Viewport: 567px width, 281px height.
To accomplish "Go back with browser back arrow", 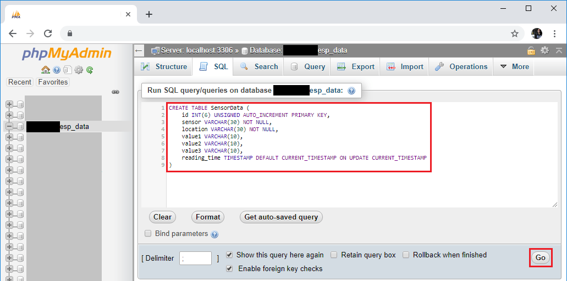I will tap(13, 33).
